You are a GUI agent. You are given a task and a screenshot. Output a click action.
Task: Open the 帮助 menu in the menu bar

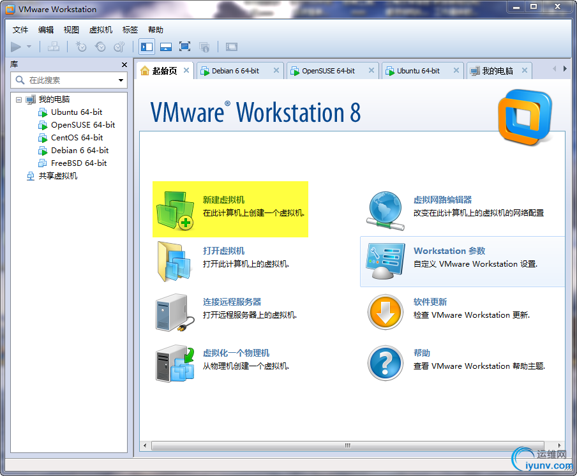point(156,30)
